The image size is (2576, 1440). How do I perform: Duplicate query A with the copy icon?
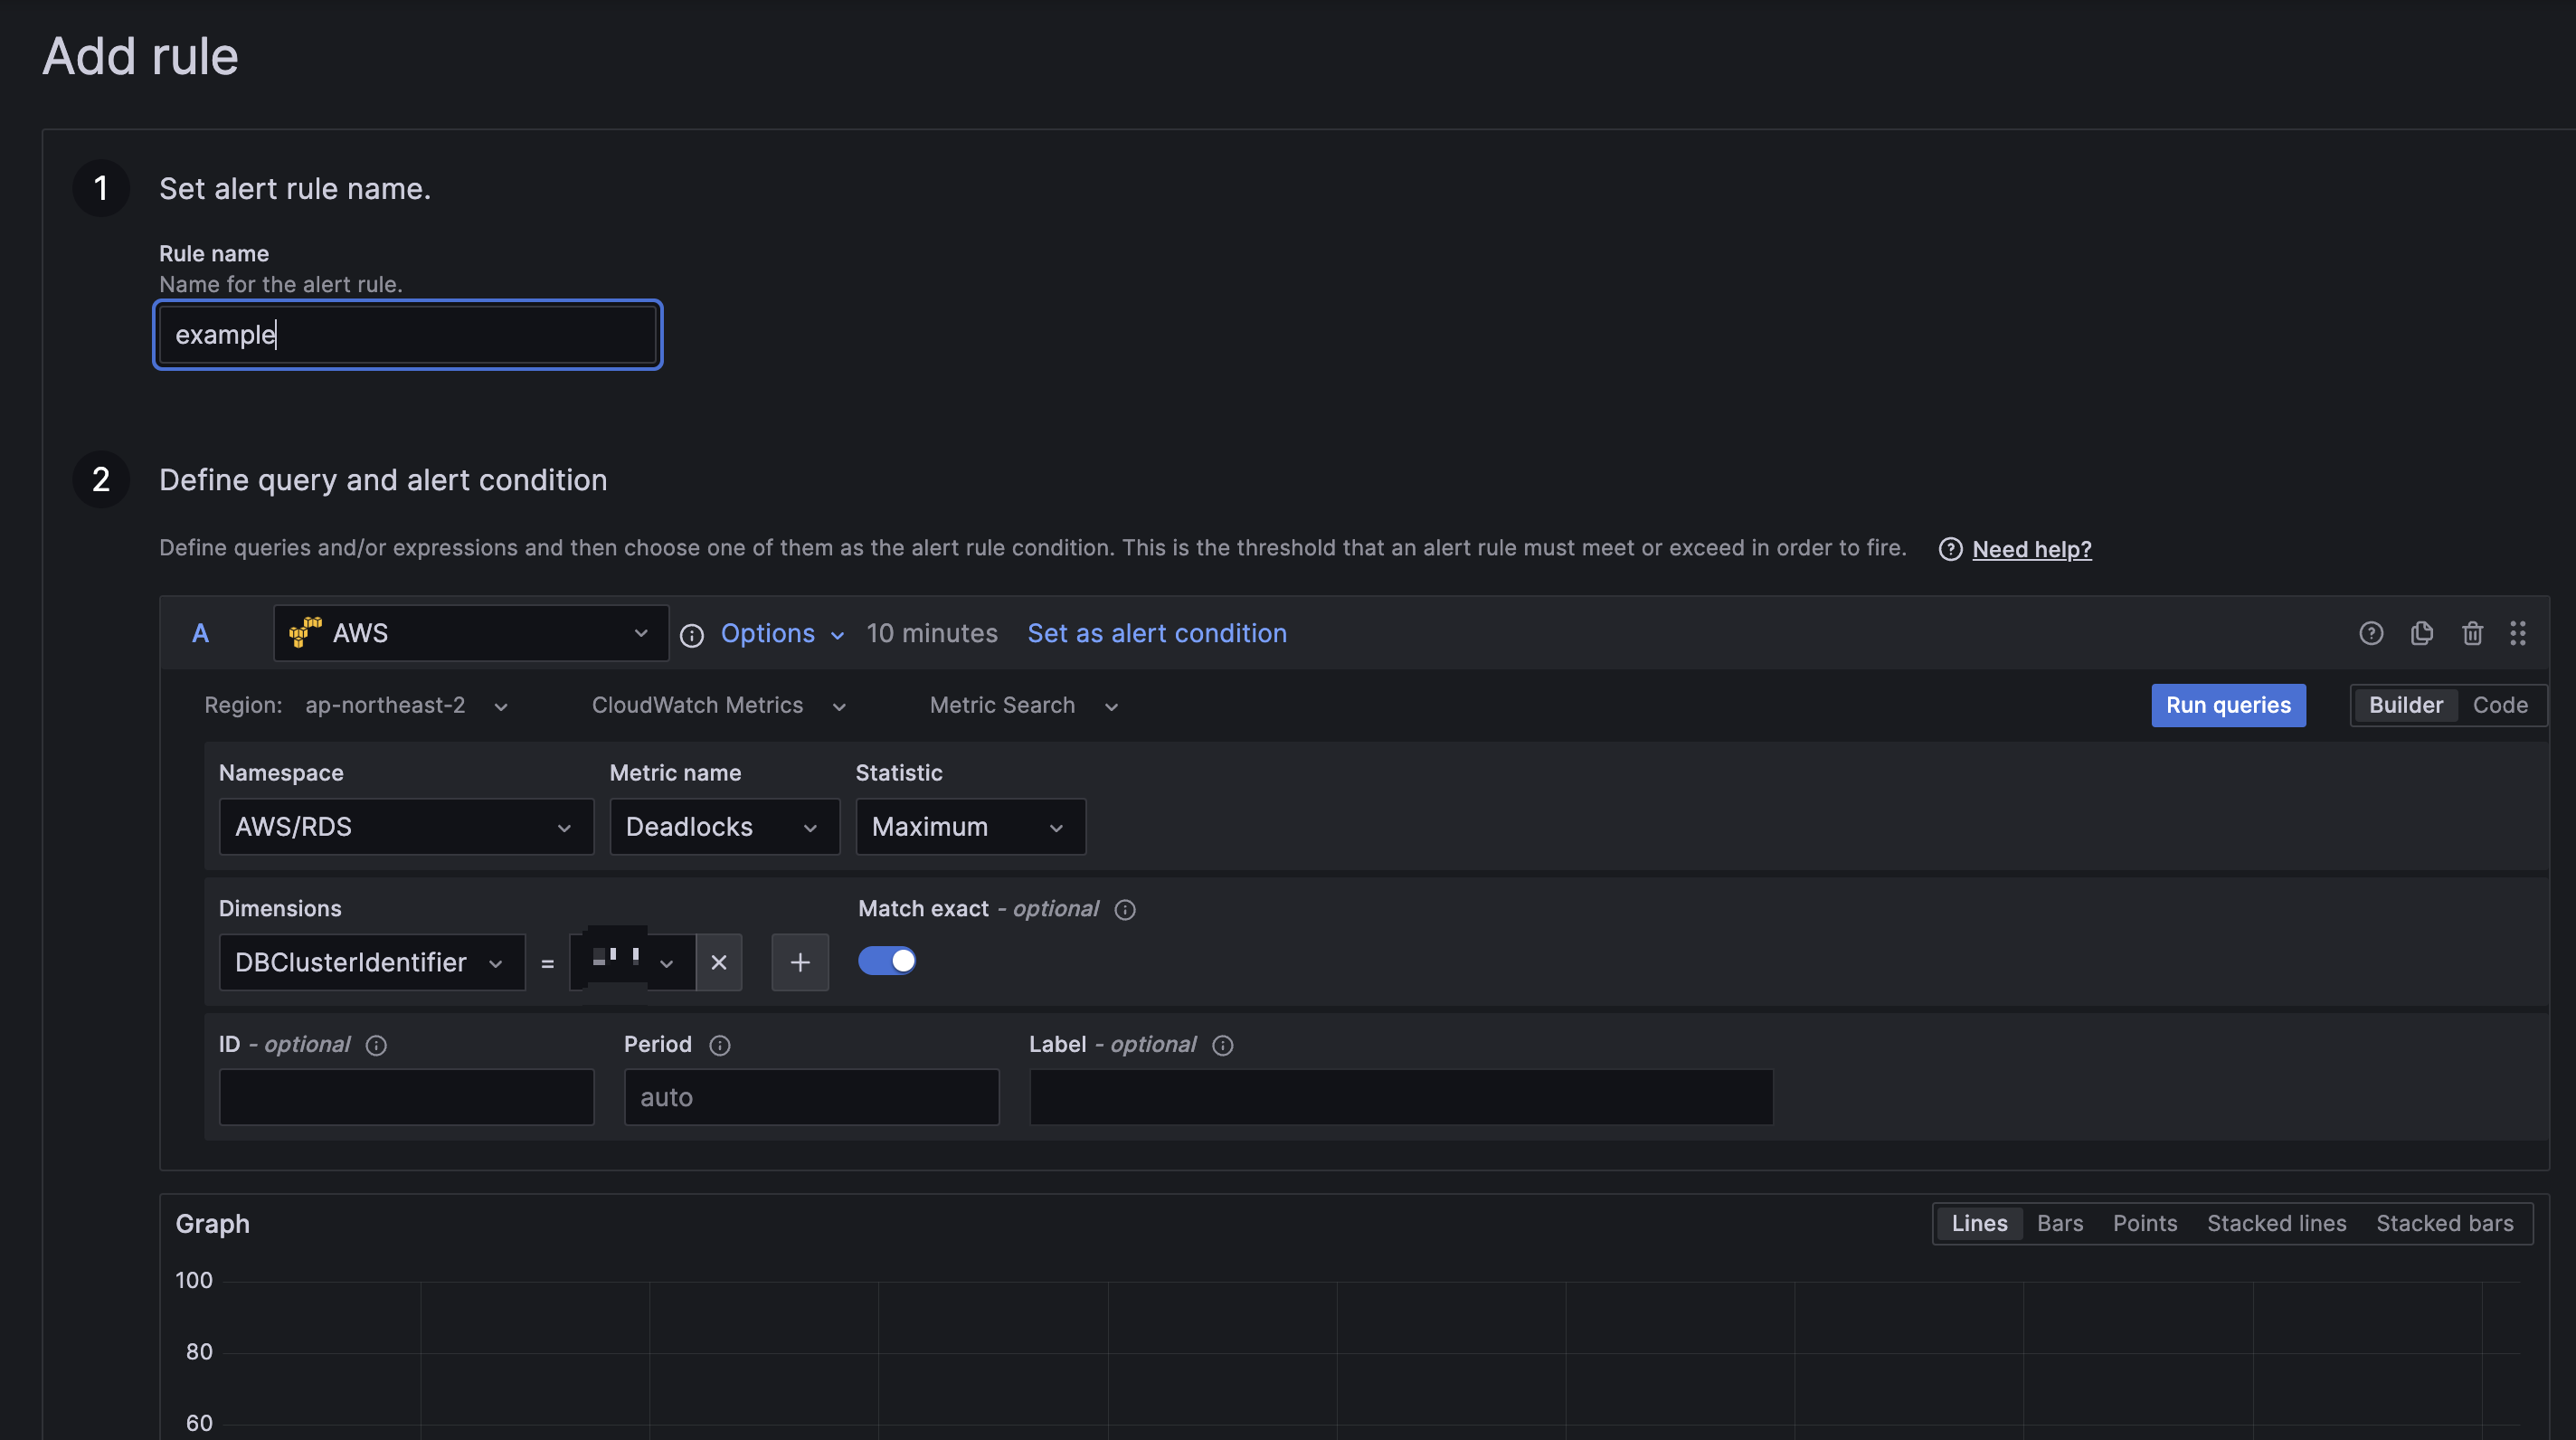click(x=2421, y=633)
